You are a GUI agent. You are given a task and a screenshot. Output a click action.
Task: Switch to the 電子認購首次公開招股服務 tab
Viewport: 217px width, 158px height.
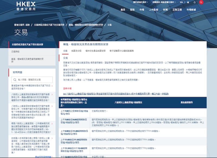pos(122,51)
